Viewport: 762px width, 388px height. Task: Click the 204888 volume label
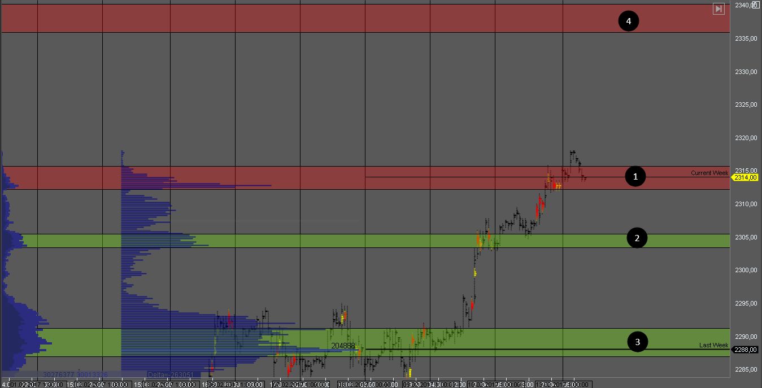[x=343, y=346]
